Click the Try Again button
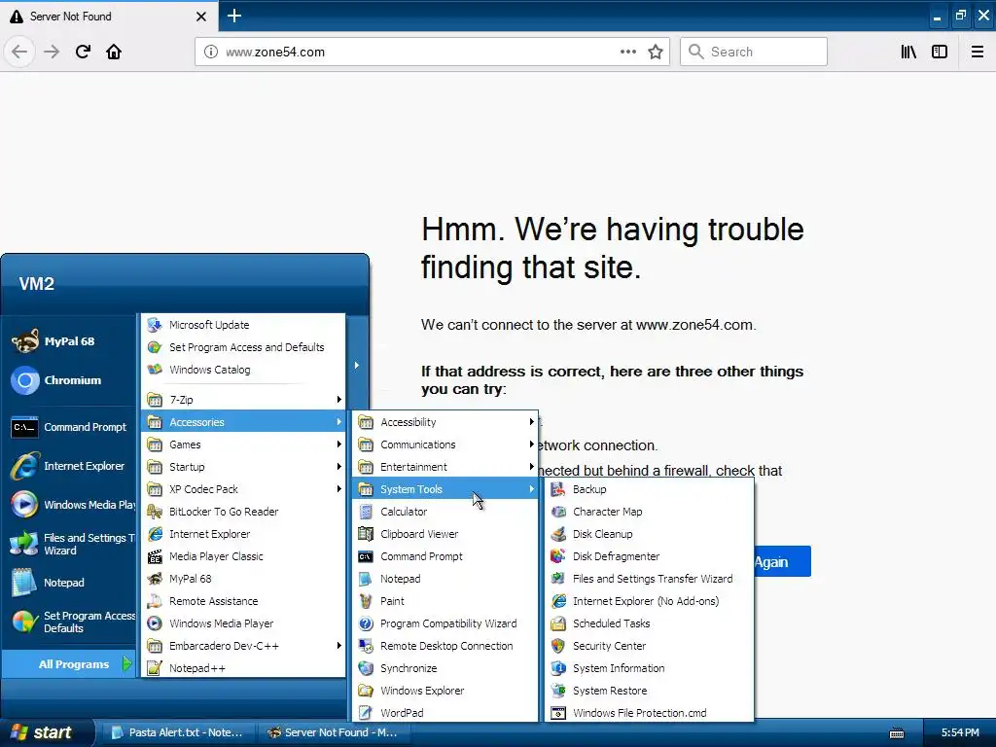Image resolution: width=996 pixels, height=747 pixels. coord(782,561)
